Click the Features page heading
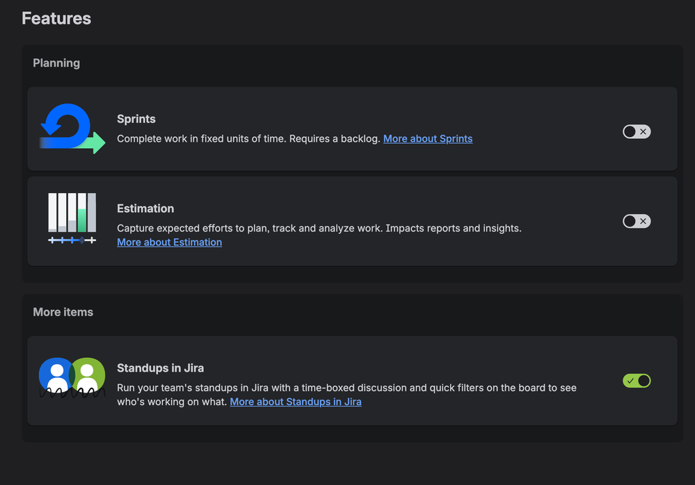 56,19
